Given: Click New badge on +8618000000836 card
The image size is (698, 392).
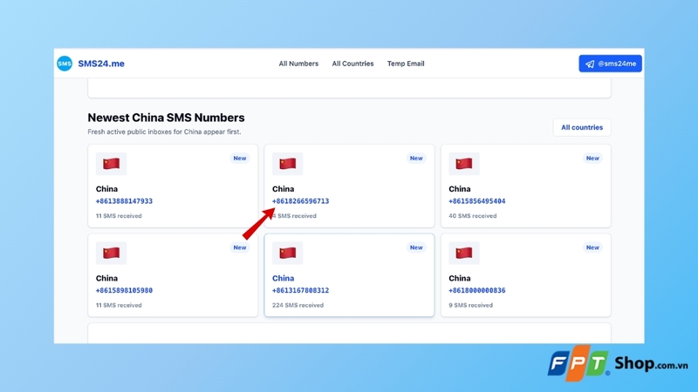Looking at the screenshot, I should point(592,247).
